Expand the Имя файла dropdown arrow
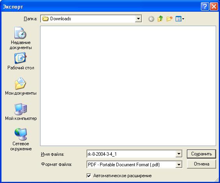This screenshot has width=220, height=183. (x=179, y=154)
